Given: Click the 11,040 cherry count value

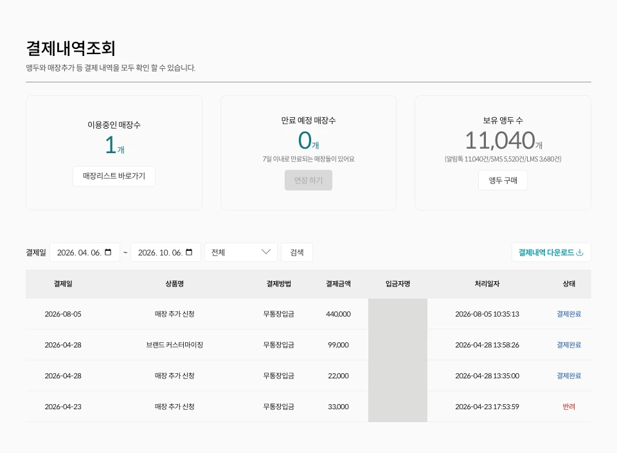Looking at the screenshot, I should coord(500,140).
